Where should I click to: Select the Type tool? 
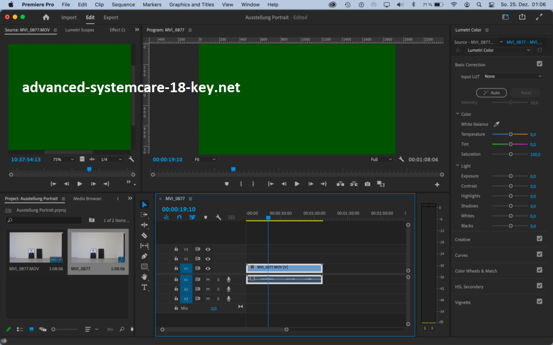144,287
